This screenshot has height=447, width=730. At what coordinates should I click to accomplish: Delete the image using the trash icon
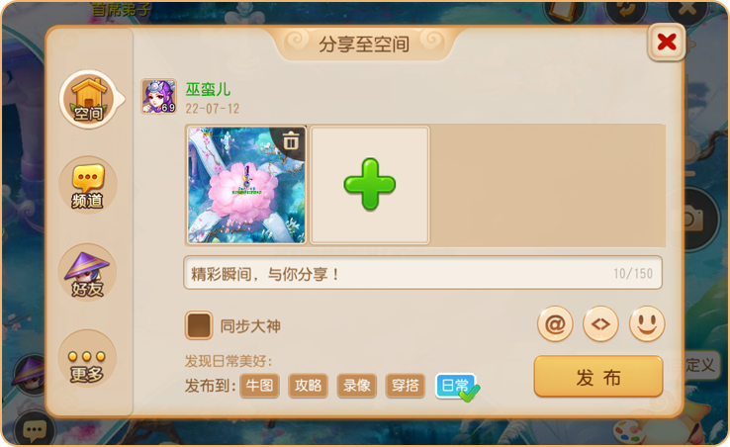[x=291, y=140]
